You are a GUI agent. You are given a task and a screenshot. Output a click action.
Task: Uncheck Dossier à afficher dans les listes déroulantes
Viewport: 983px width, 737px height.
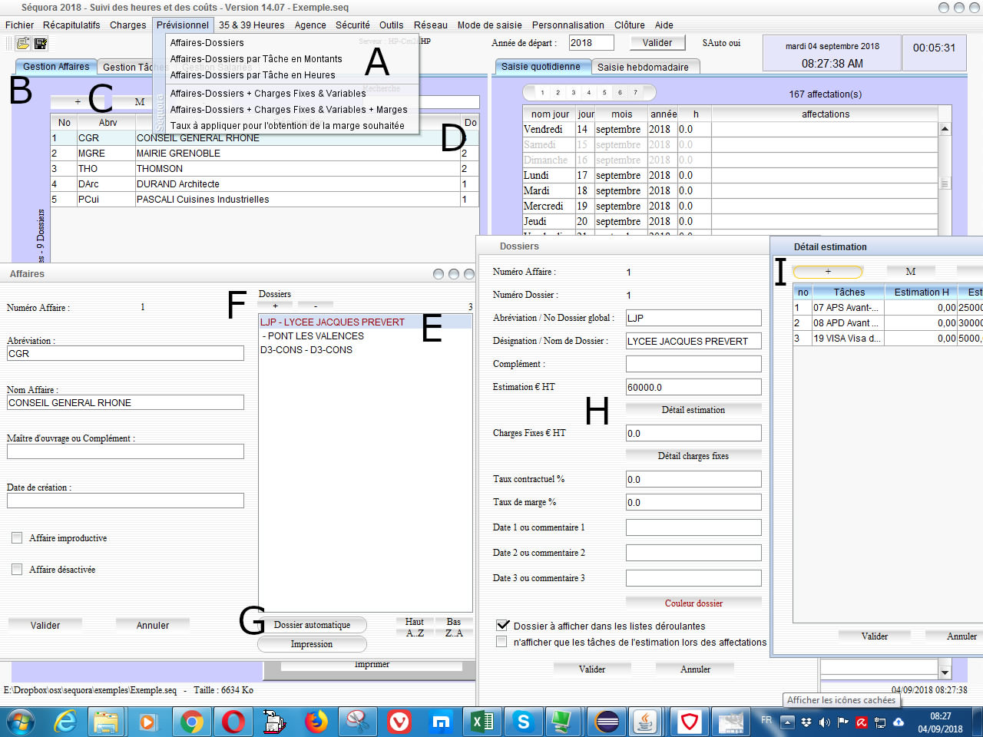(x=502, y=626)
